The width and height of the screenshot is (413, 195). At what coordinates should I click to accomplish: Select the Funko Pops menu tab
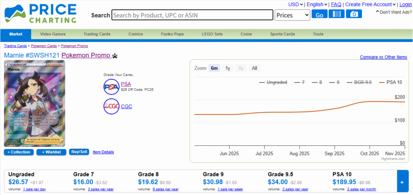172,34
